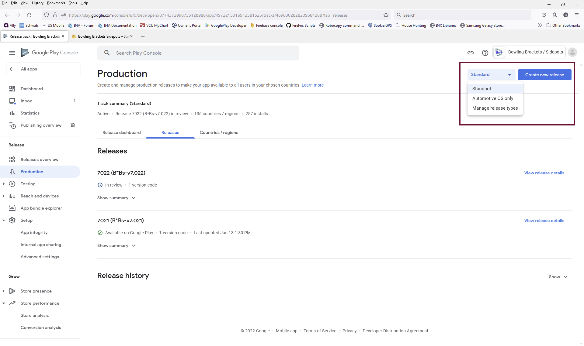Open the Help question mark icon
This screenshot has height=346, width=584.
point(485,53)
